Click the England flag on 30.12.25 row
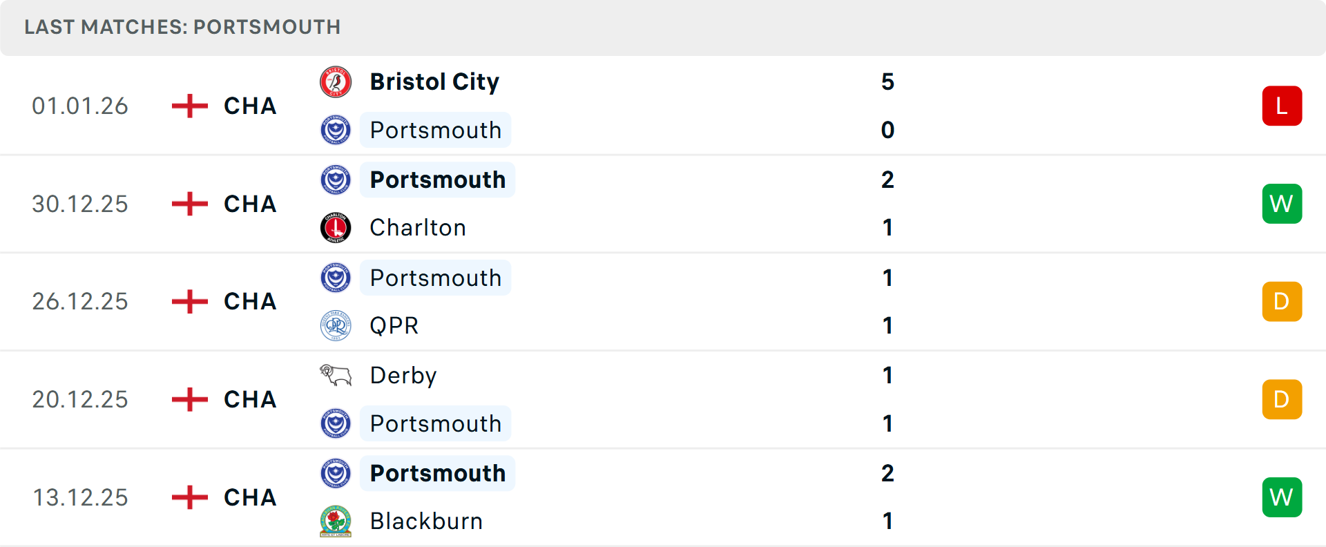This screenshot has height=547, width=1326. (x=190, y=204)
